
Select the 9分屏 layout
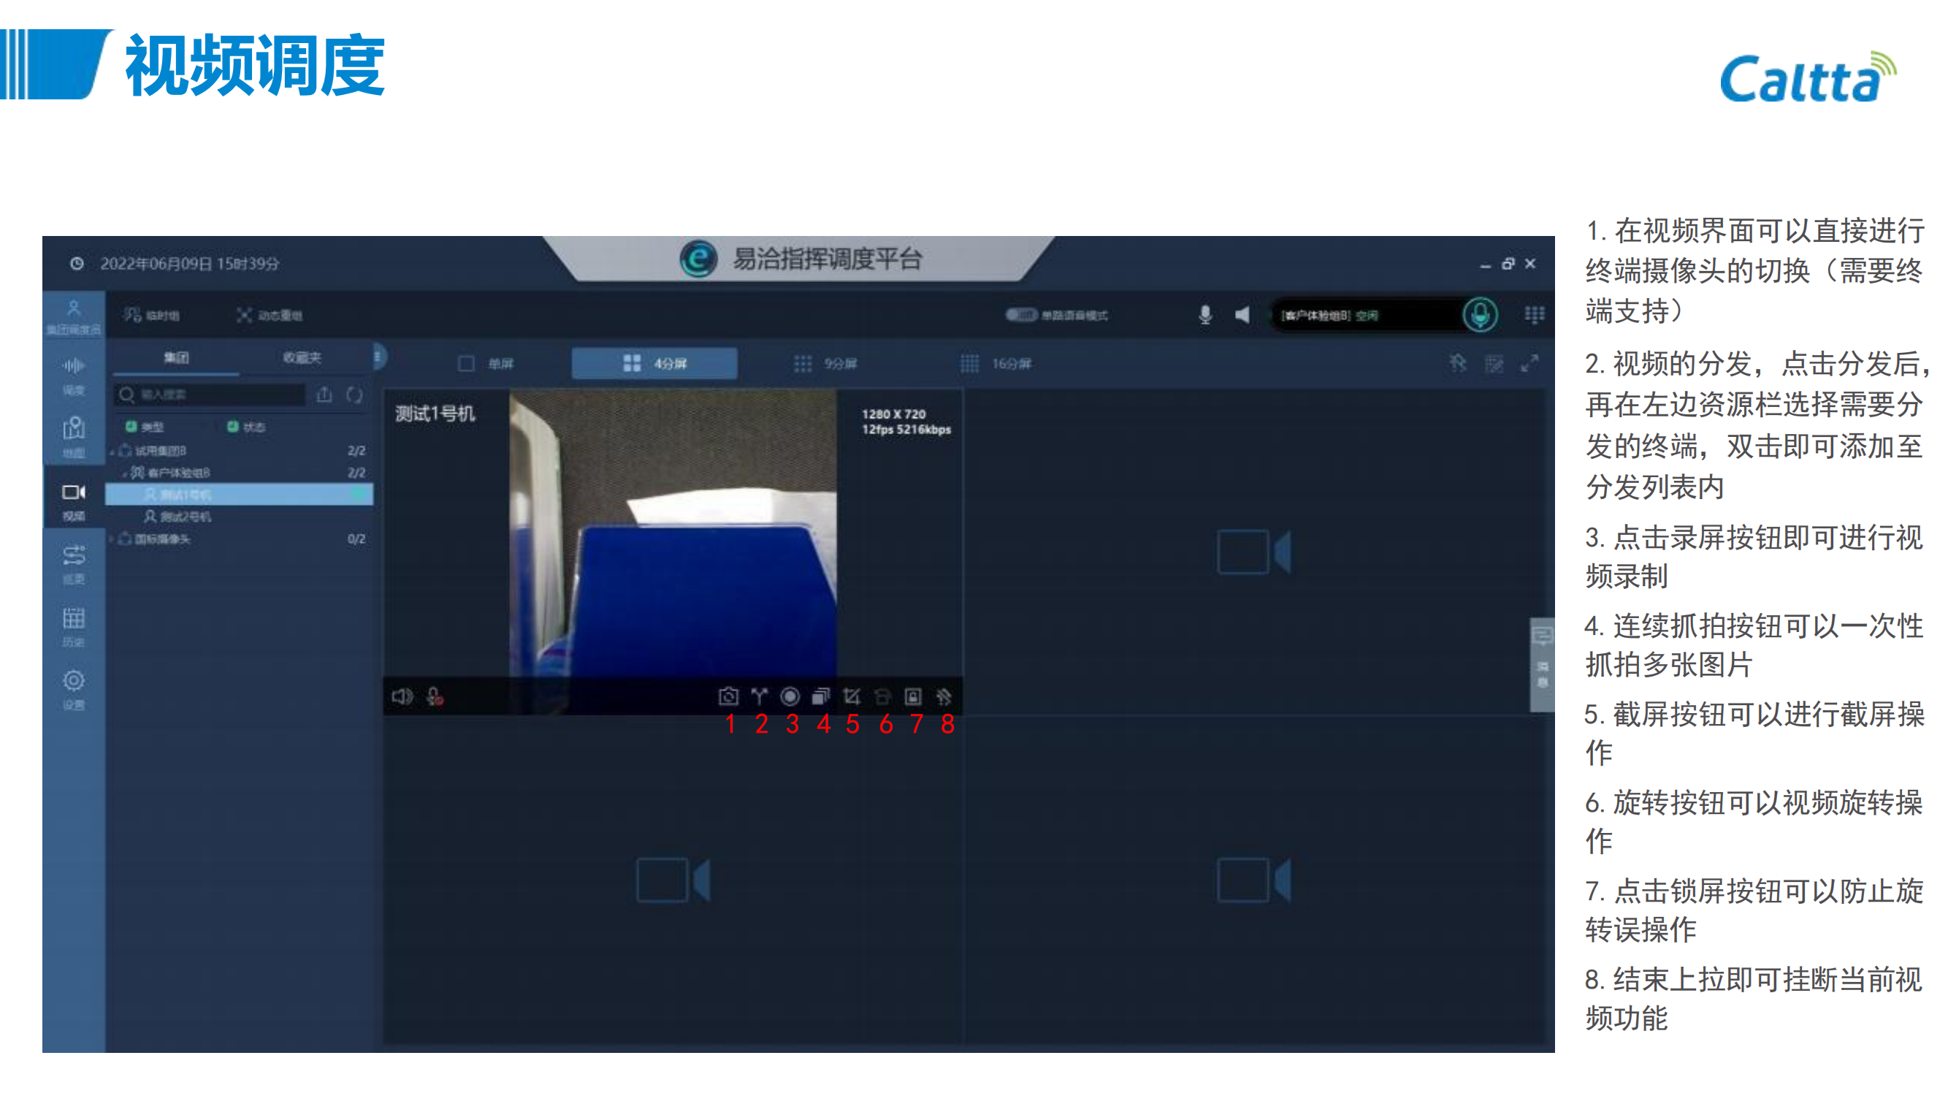click(825, 364)
